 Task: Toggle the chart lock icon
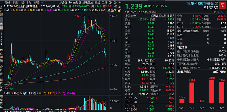pyautogui.click(x=119, y=10)
